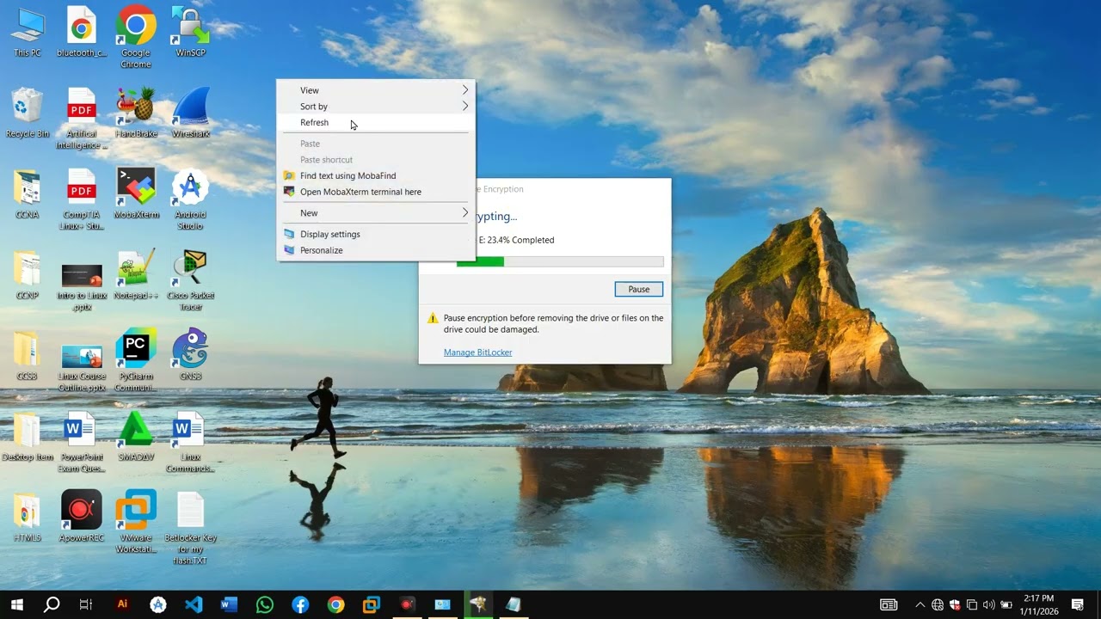Screen dimensions: 1101x619
Task: Open Chrome from the taskbar
Action: [335, 604]
